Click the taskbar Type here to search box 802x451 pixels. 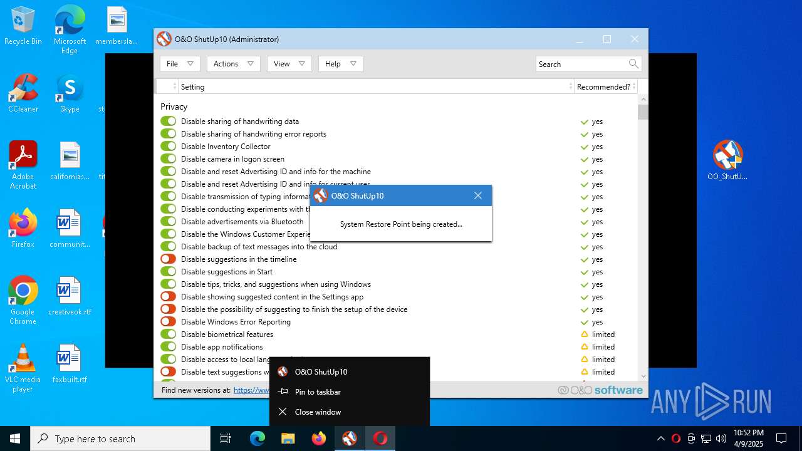pyautogui.click(x=120, y=438)
